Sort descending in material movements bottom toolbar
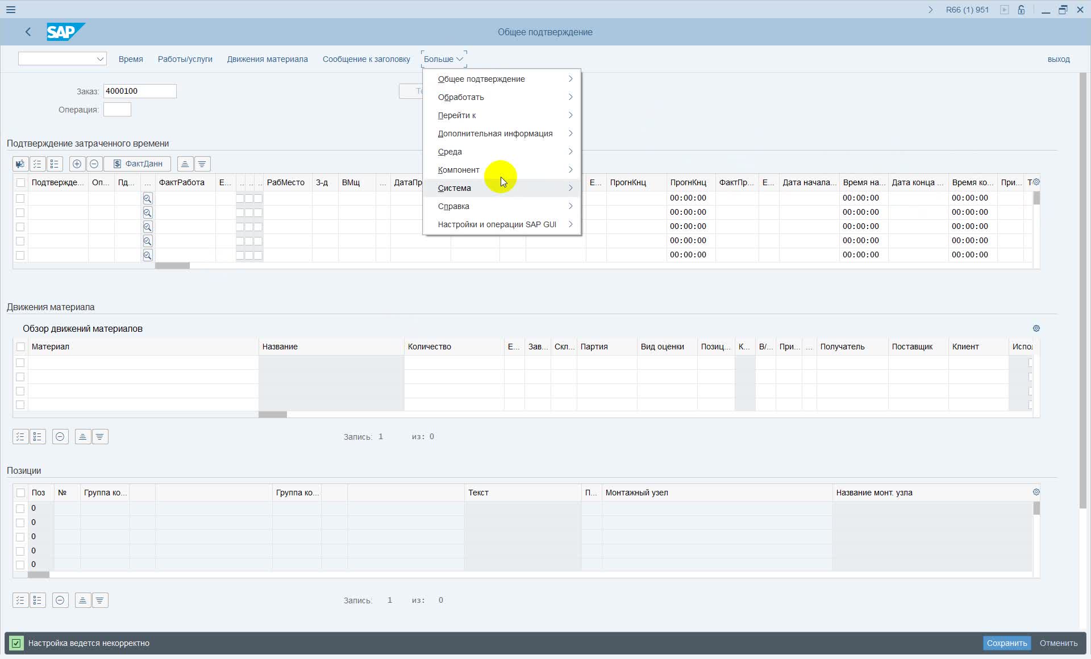The width and height of the screenshot is (1091, 659). (100, 436)
